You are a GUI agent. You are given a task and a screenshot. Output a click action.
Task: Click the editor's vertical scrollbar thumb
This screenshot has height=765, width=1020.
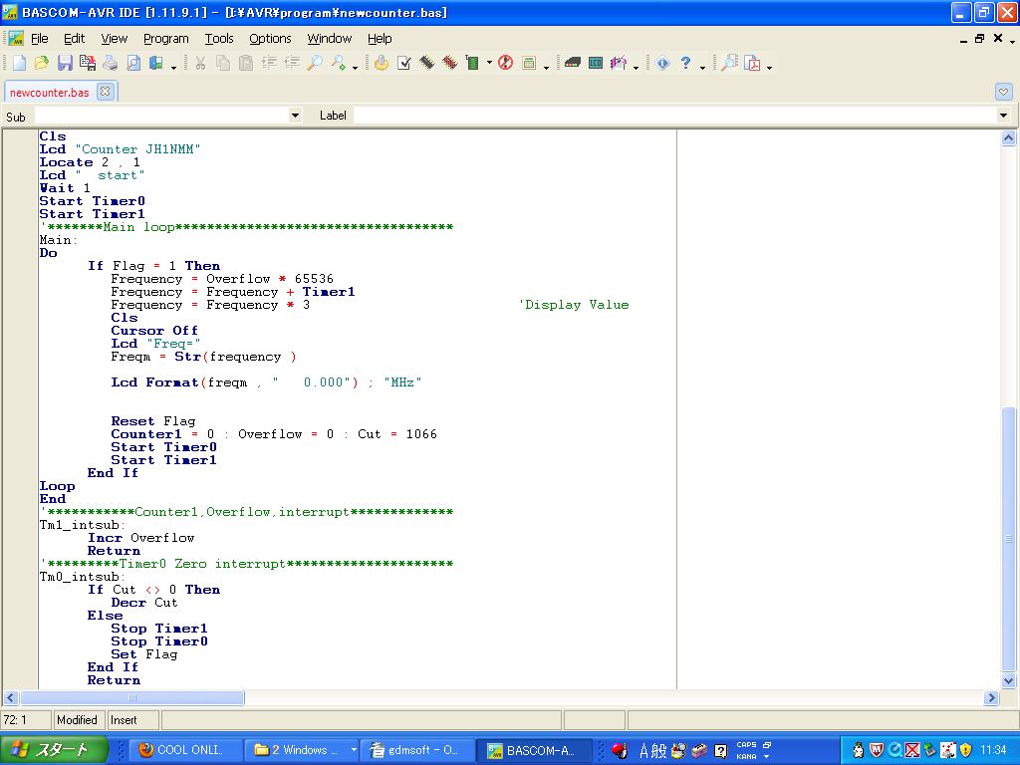pyautogui.click(x=1008, y=539)
